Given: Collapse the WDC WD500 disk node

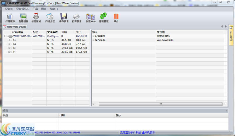Looking at the screenshot, I should (x=5, y=36).
